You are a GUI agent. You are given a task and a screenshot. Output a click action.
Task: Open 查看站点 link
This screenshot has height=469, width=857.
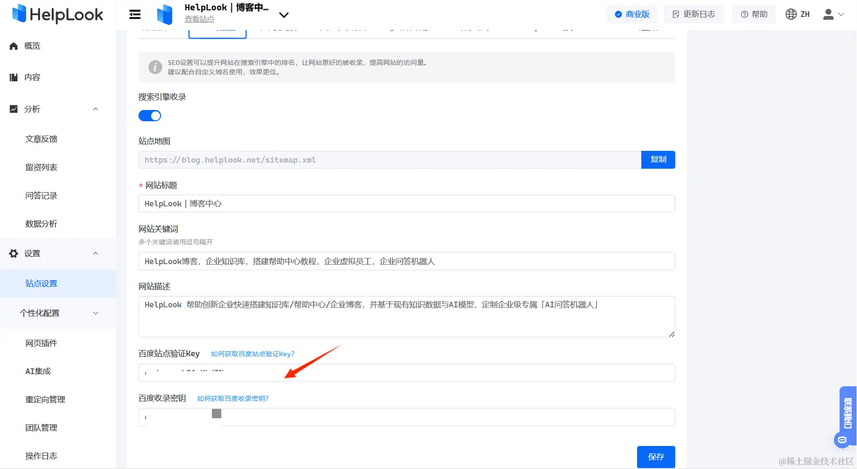tap(199, 19)
